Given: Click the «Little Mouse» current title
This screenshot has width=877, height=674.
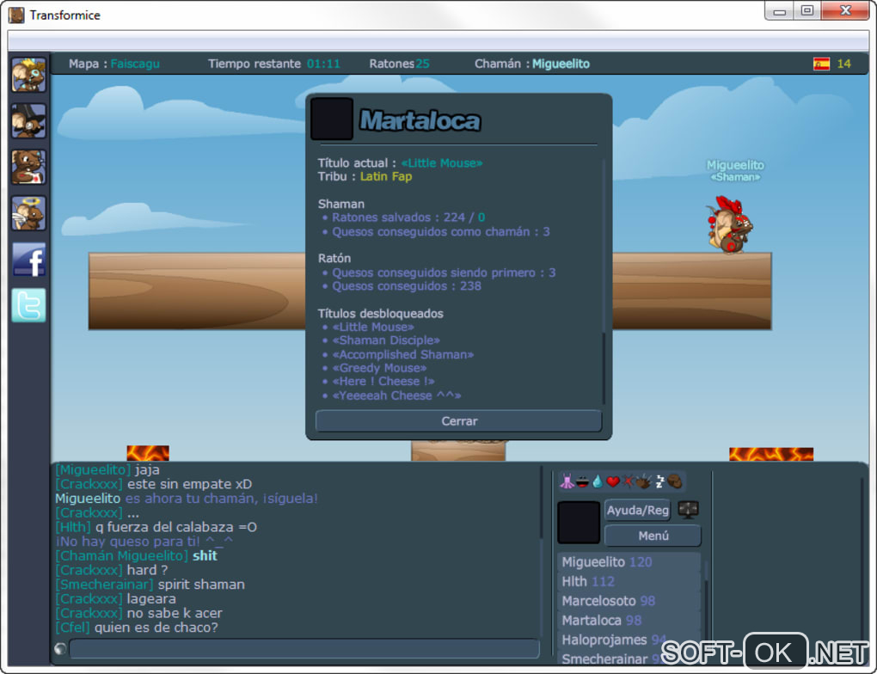Looking at the screenshot, I should 442,163.
